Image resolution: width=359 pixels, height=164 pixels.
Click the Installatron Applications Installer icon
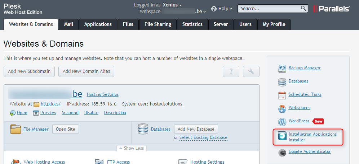coord(282,136)
